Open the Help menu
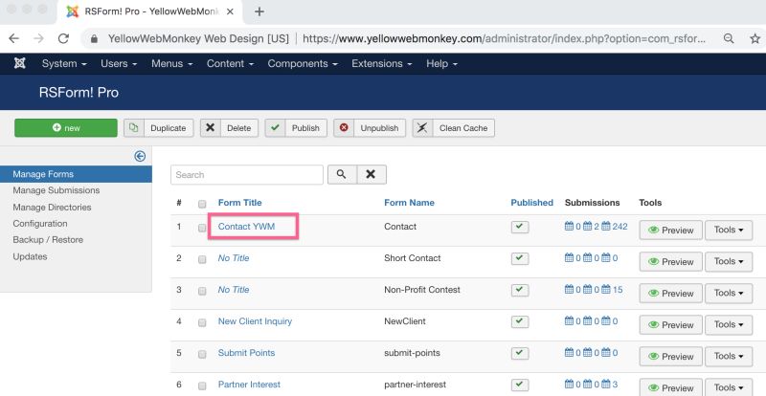The image size is (766, 396). coord(441,63)
